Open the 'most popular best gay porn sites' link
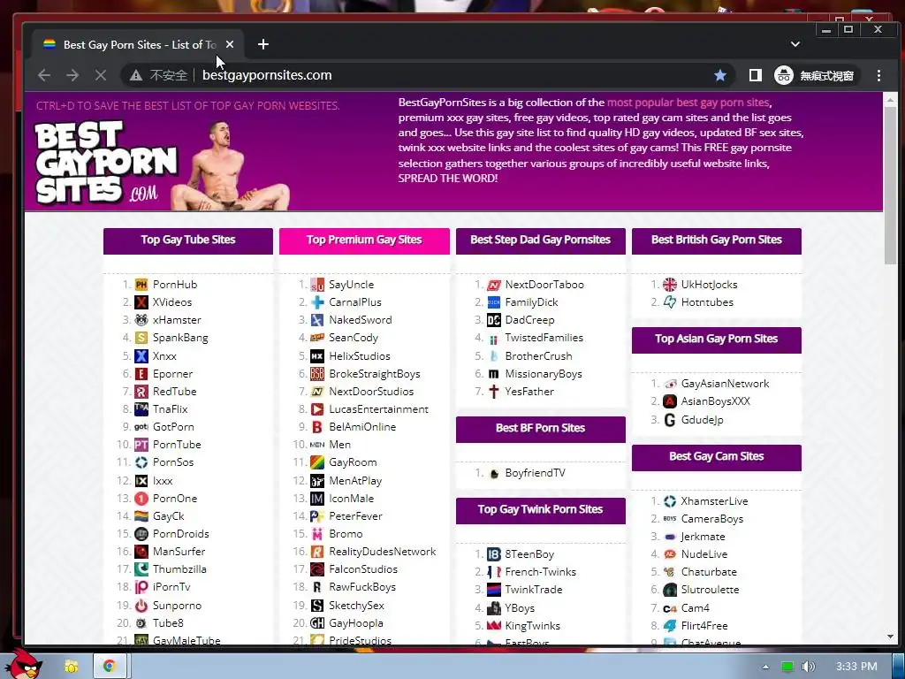This screenshot has width=905, height=679. 688,103
